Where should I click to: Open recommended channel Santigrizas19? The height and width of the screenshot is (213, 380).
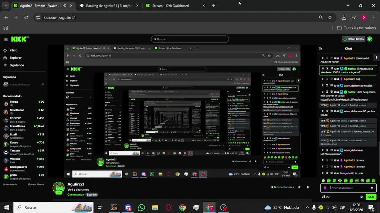coord(24,168)
